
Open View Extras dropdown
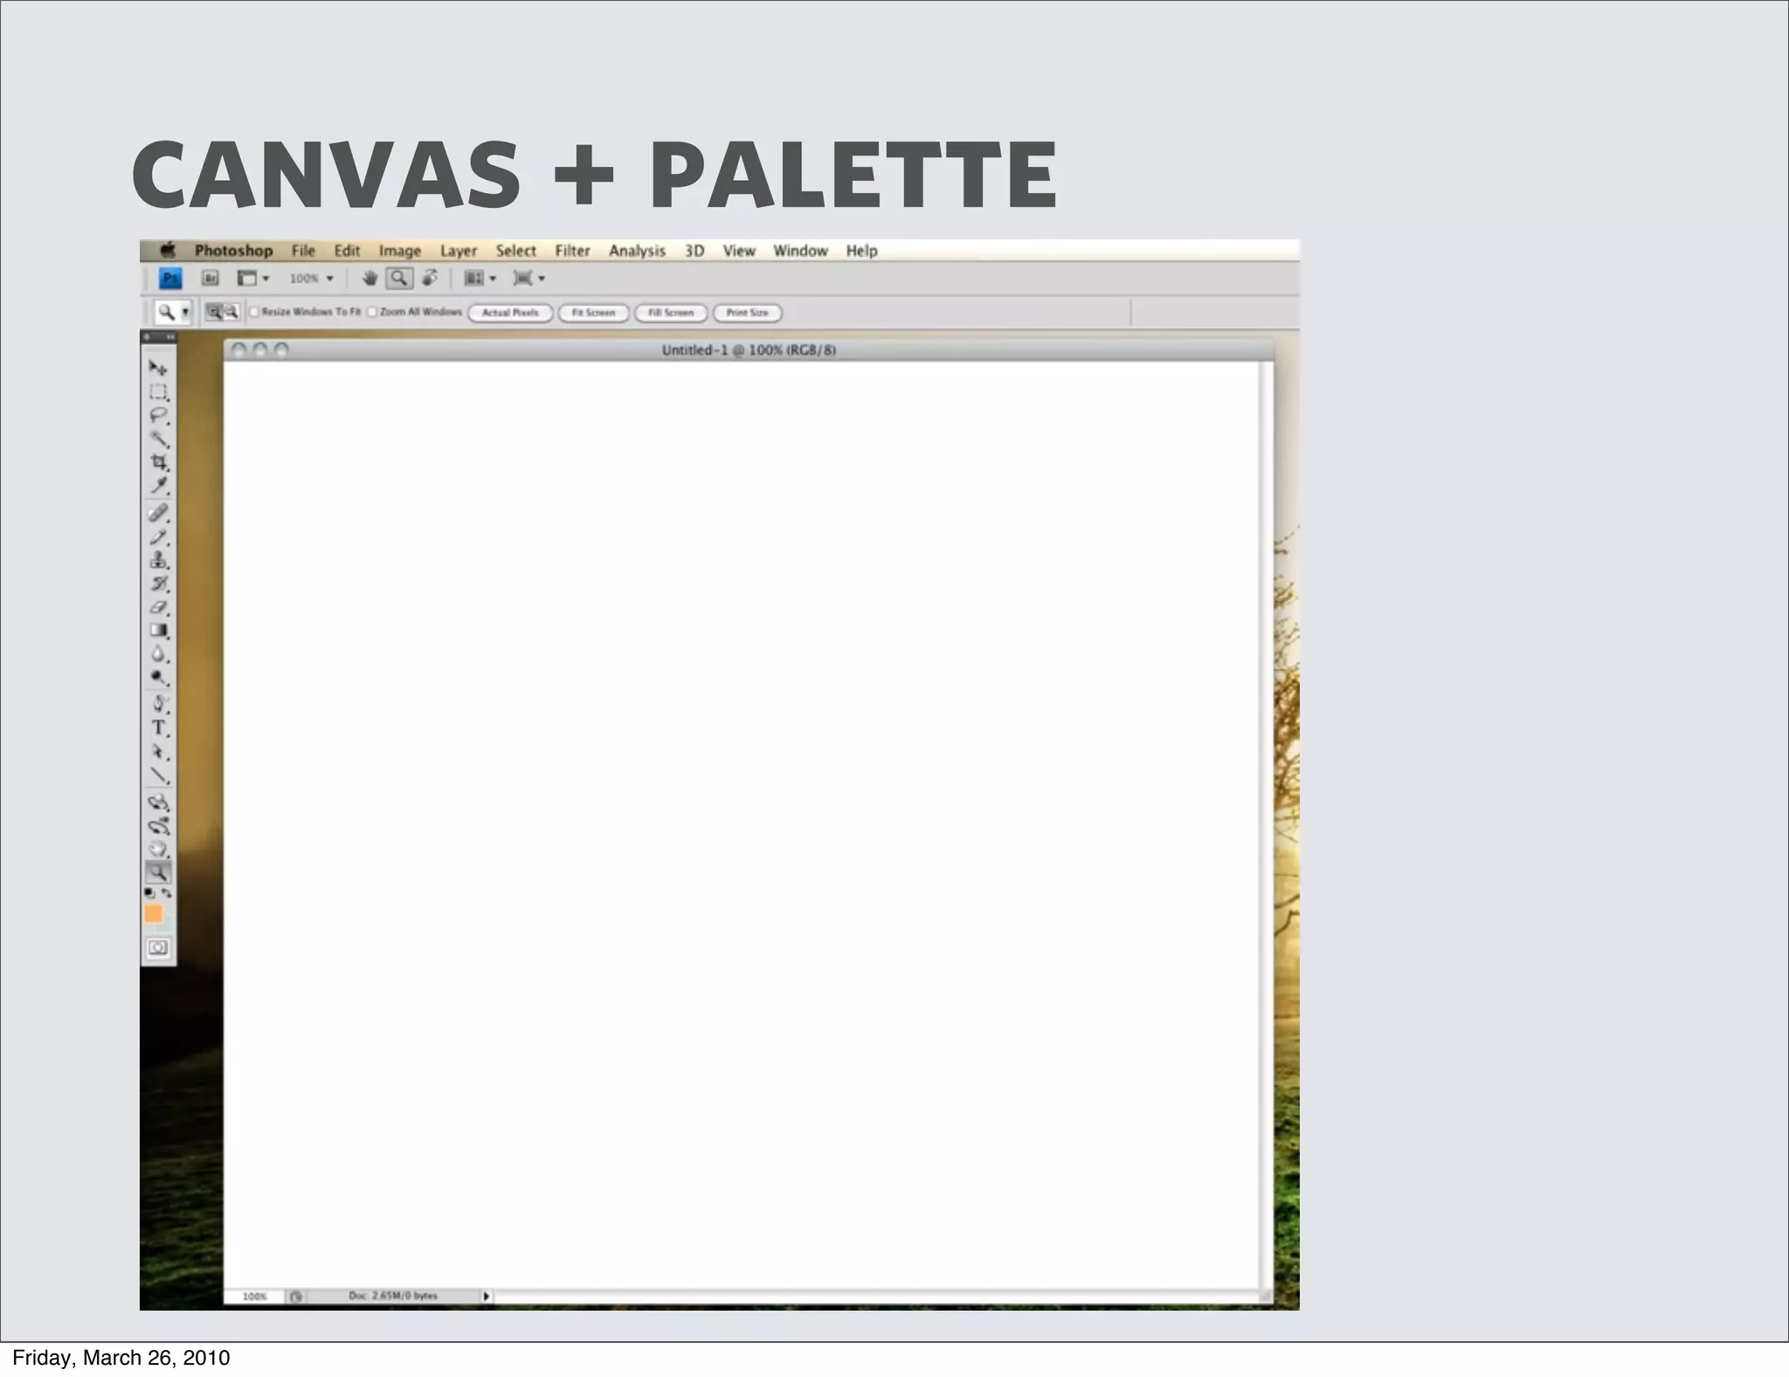253,279
